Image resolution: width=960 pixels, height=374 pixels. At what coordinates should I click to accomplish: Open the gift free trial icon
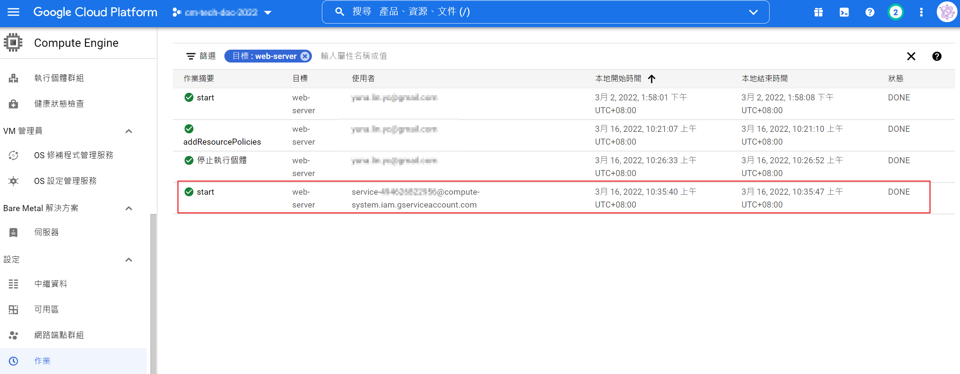click(x=818, y=12)
